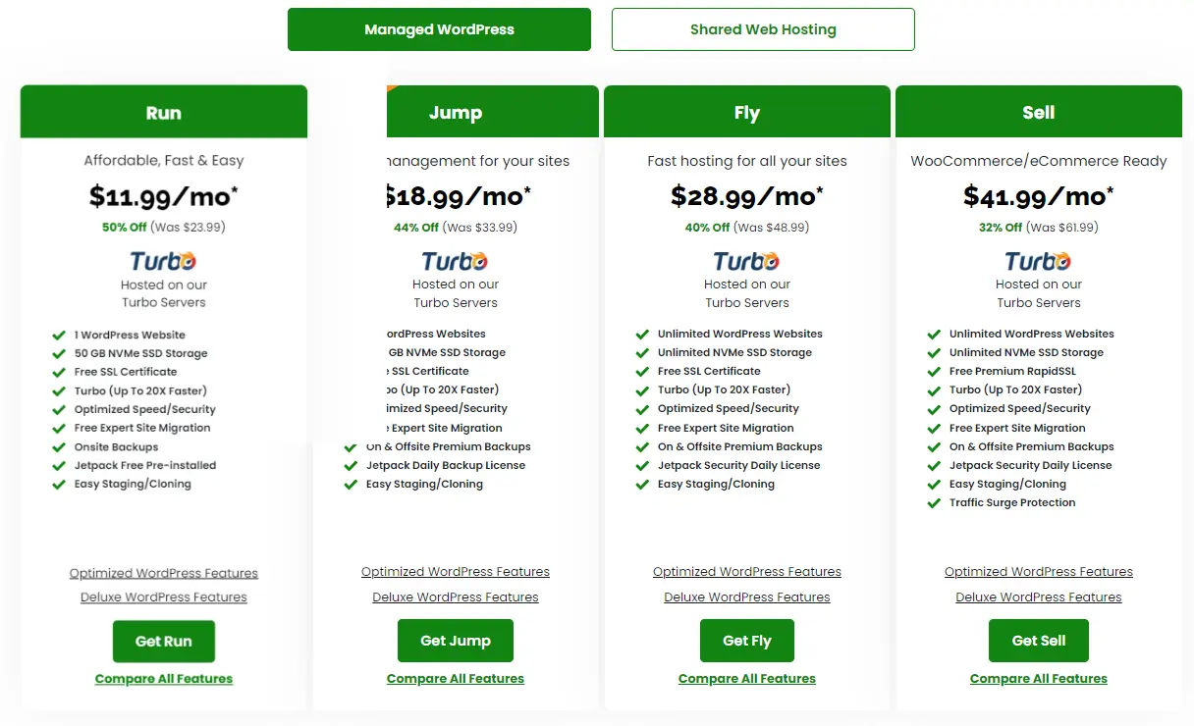The width and height of the screenshot is (1194, 726).
Task: Switch to the Managed WordPress tab
Action: [x=439, y=29]
